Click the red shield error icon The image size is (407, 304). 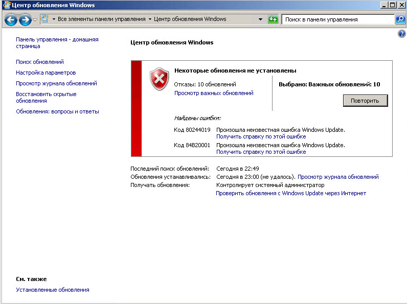coord(159,79)
